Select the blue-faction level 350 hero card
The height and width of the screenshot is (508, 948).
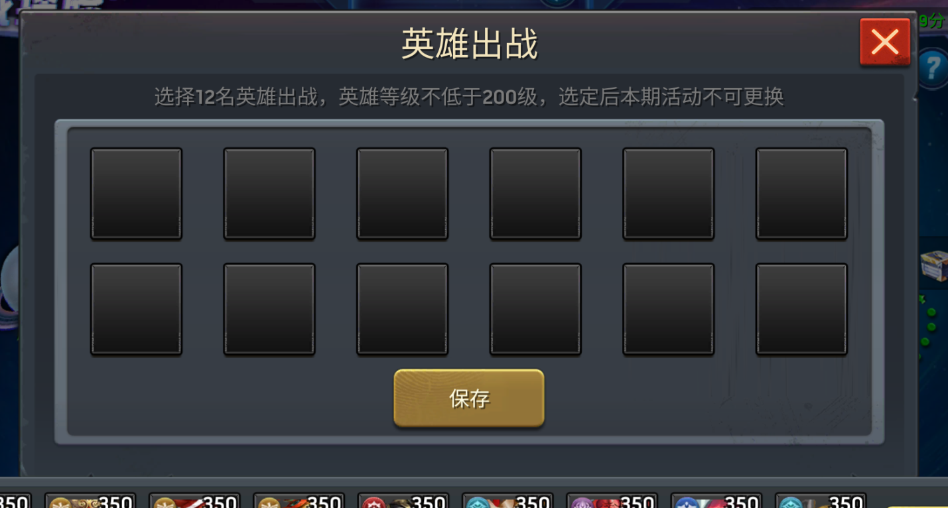coord(716,501)
